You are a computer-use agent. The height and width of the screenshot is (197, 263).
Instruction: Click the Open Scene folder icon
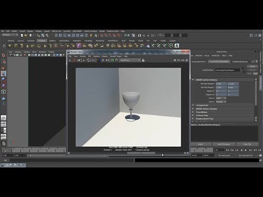tap(26, 35)
